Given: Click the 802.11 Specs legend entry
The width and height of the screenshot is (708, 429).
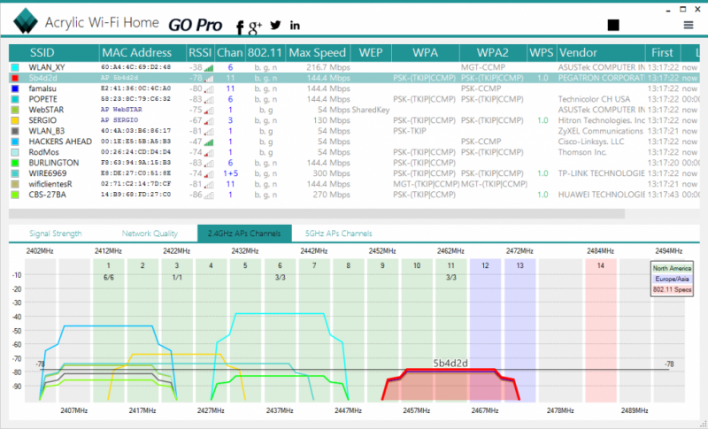Looking at the screenshot, I should click(x=672, y=289).
